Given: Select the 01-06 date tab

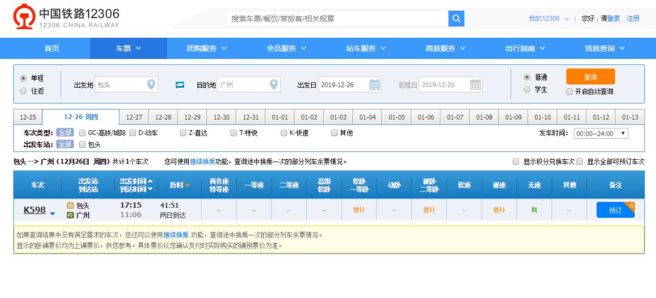Looking at the screenshot, I should tap(426, 117).
